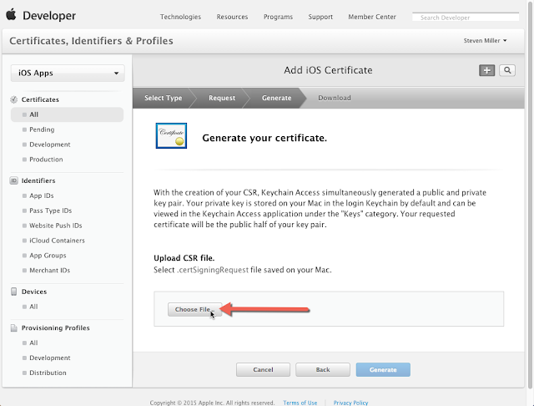The height and width of the screenshot is (406, 534).
Task: Open the Privacy Policy link
Action: 350,403
